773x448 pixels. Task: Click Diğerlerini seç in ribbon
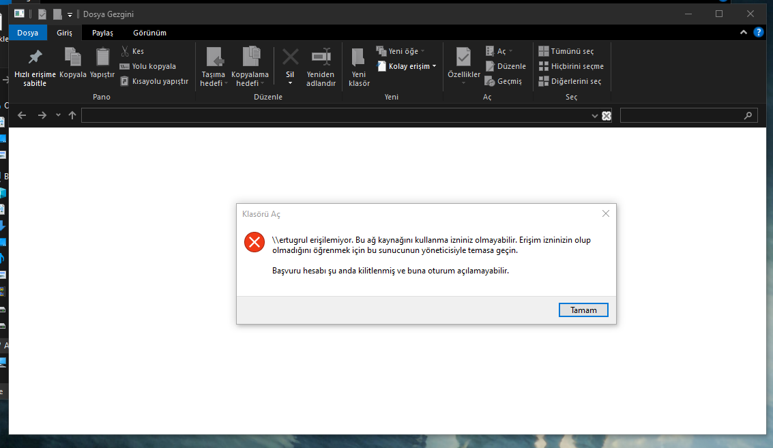click(x=570, y=81)
